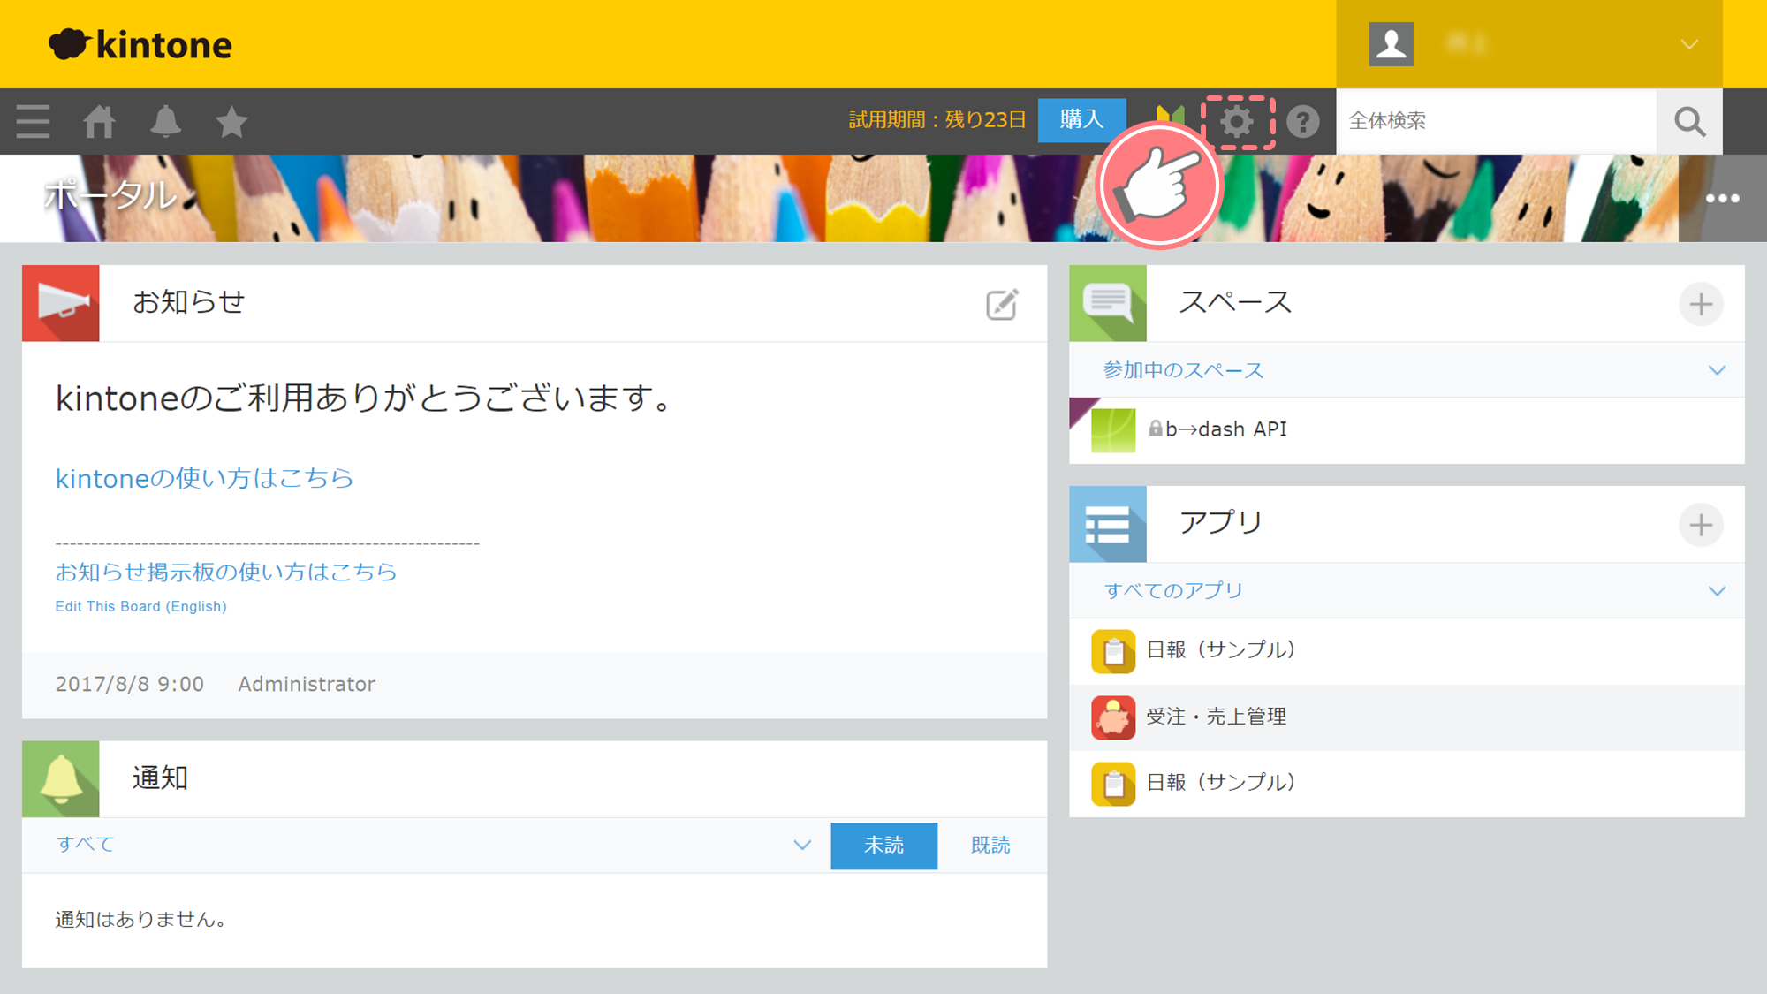Open bookmarks star icon

pyautogui.click(x=231, y=121)
